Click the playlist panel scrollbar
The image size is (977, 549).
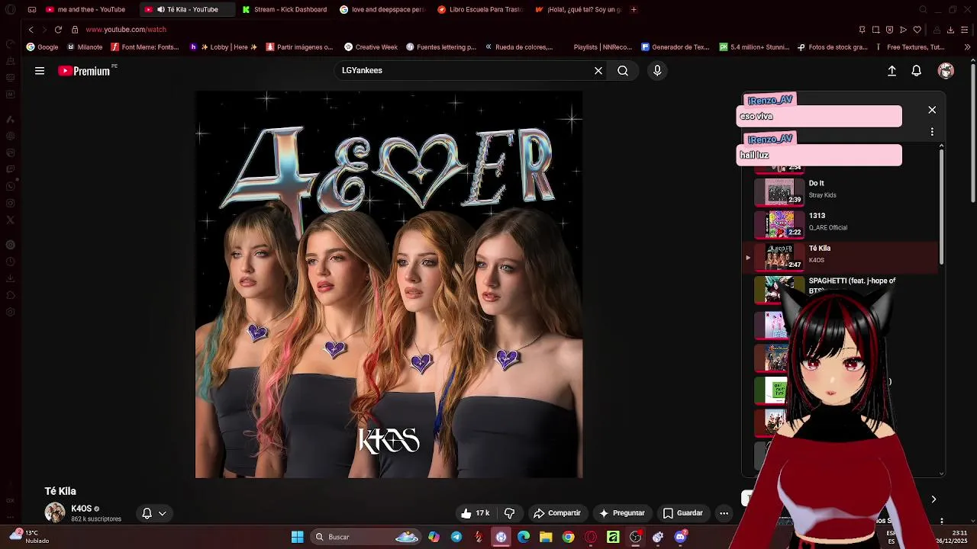[x=942, y=206]
